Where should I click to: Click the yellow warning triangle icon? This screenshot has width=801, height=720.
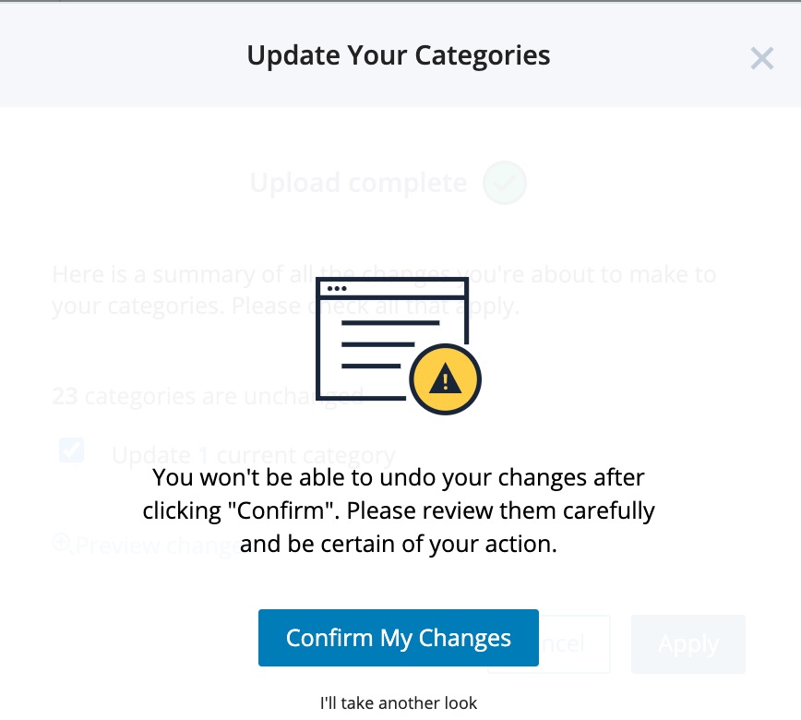coord(446,379)
